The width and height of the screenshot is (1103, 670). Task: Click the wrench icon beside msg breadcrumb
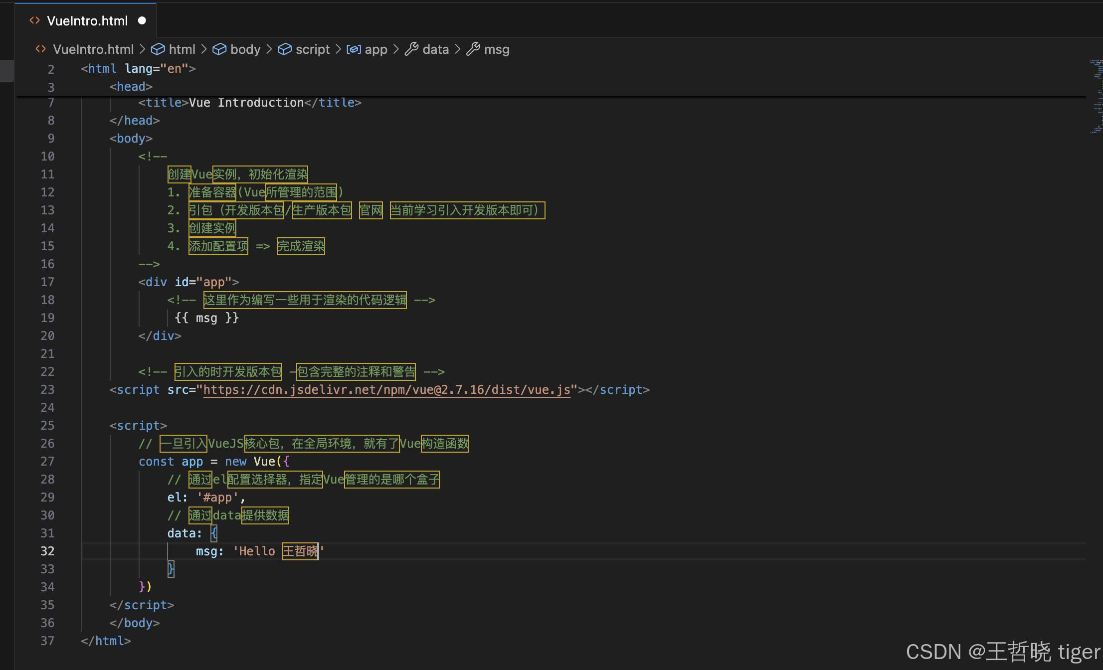click(x=473, y=49)
